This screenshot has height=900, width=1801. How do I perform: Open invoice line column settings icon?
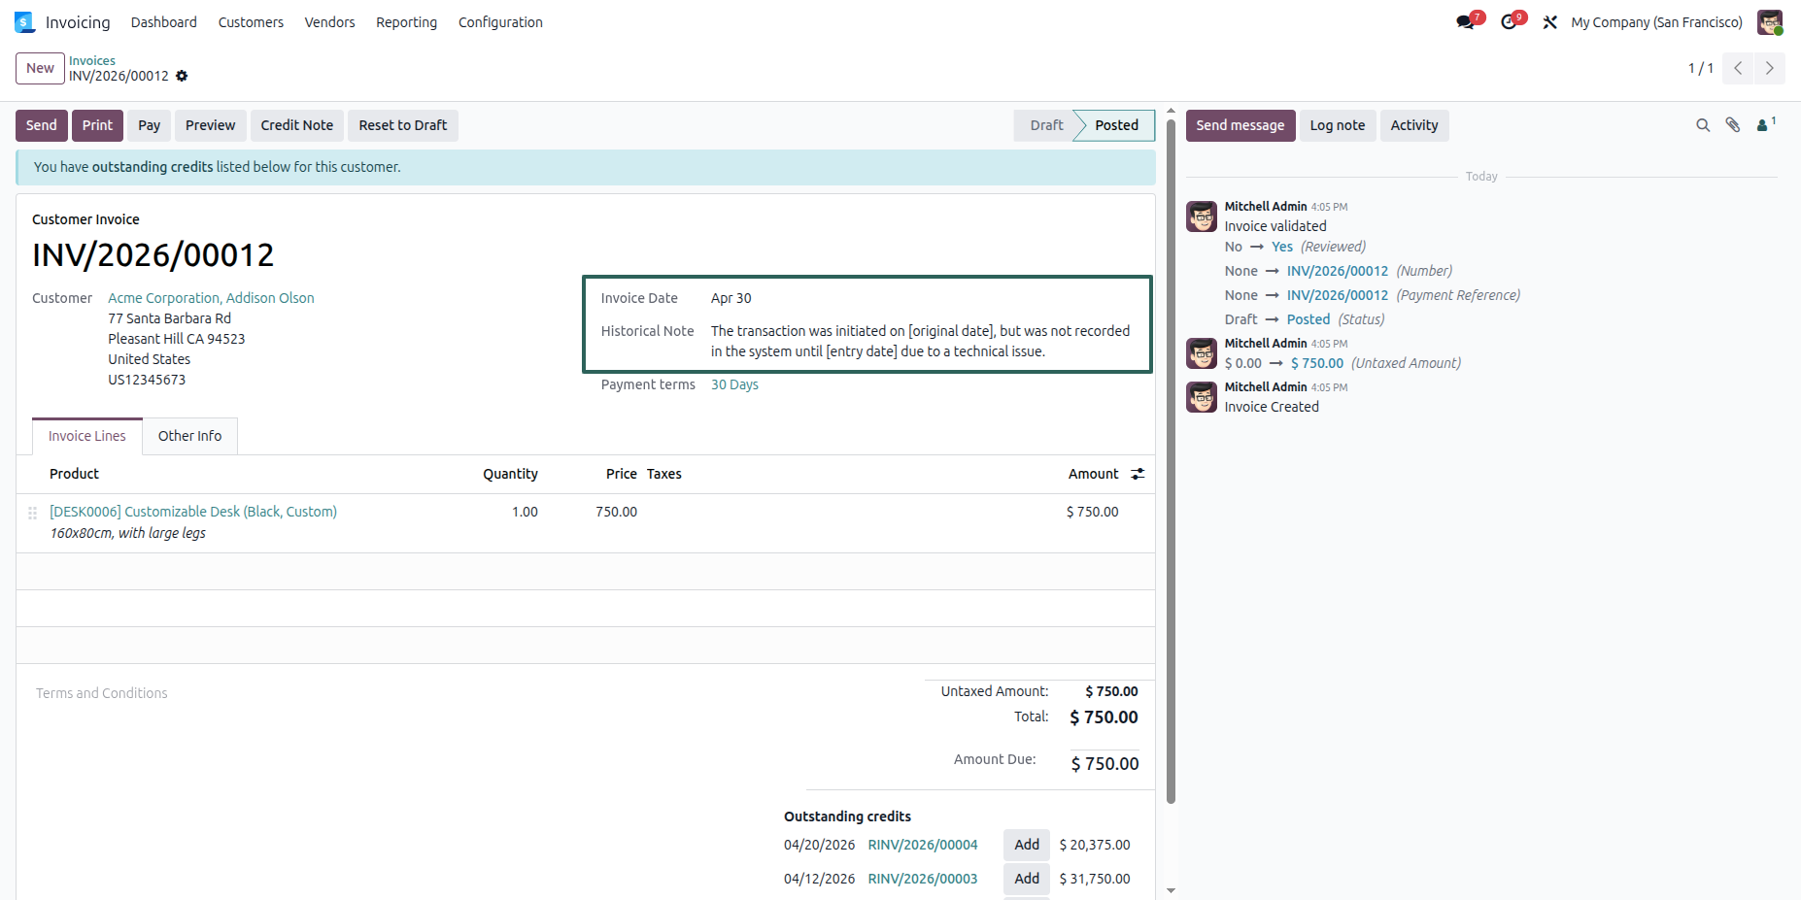tap(1138, 474)
